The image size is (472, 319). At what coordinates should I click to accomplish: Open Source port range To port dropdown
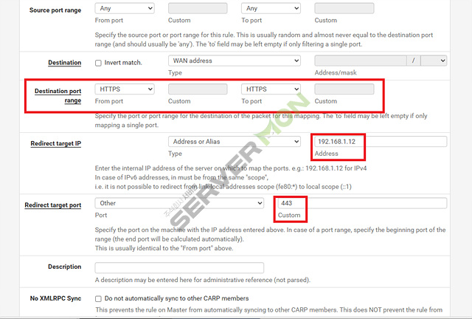pos(271,8)
